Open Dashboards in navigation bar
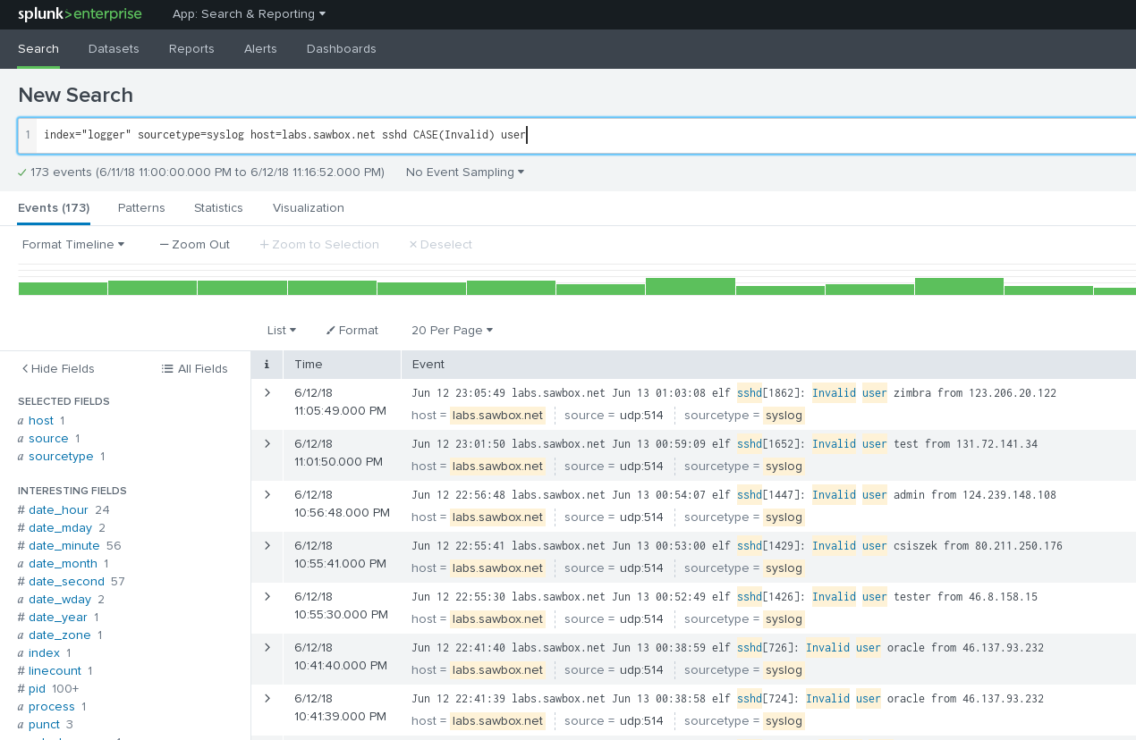The image size is (1136, 740). (x=341, y=49)
